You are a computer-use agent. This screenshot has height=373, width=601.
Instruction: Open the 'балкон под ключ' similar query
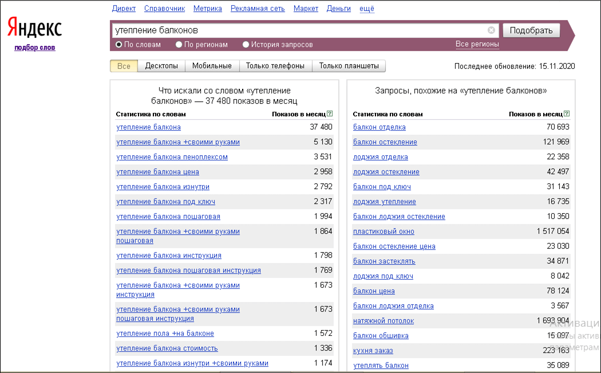point(382,187)
